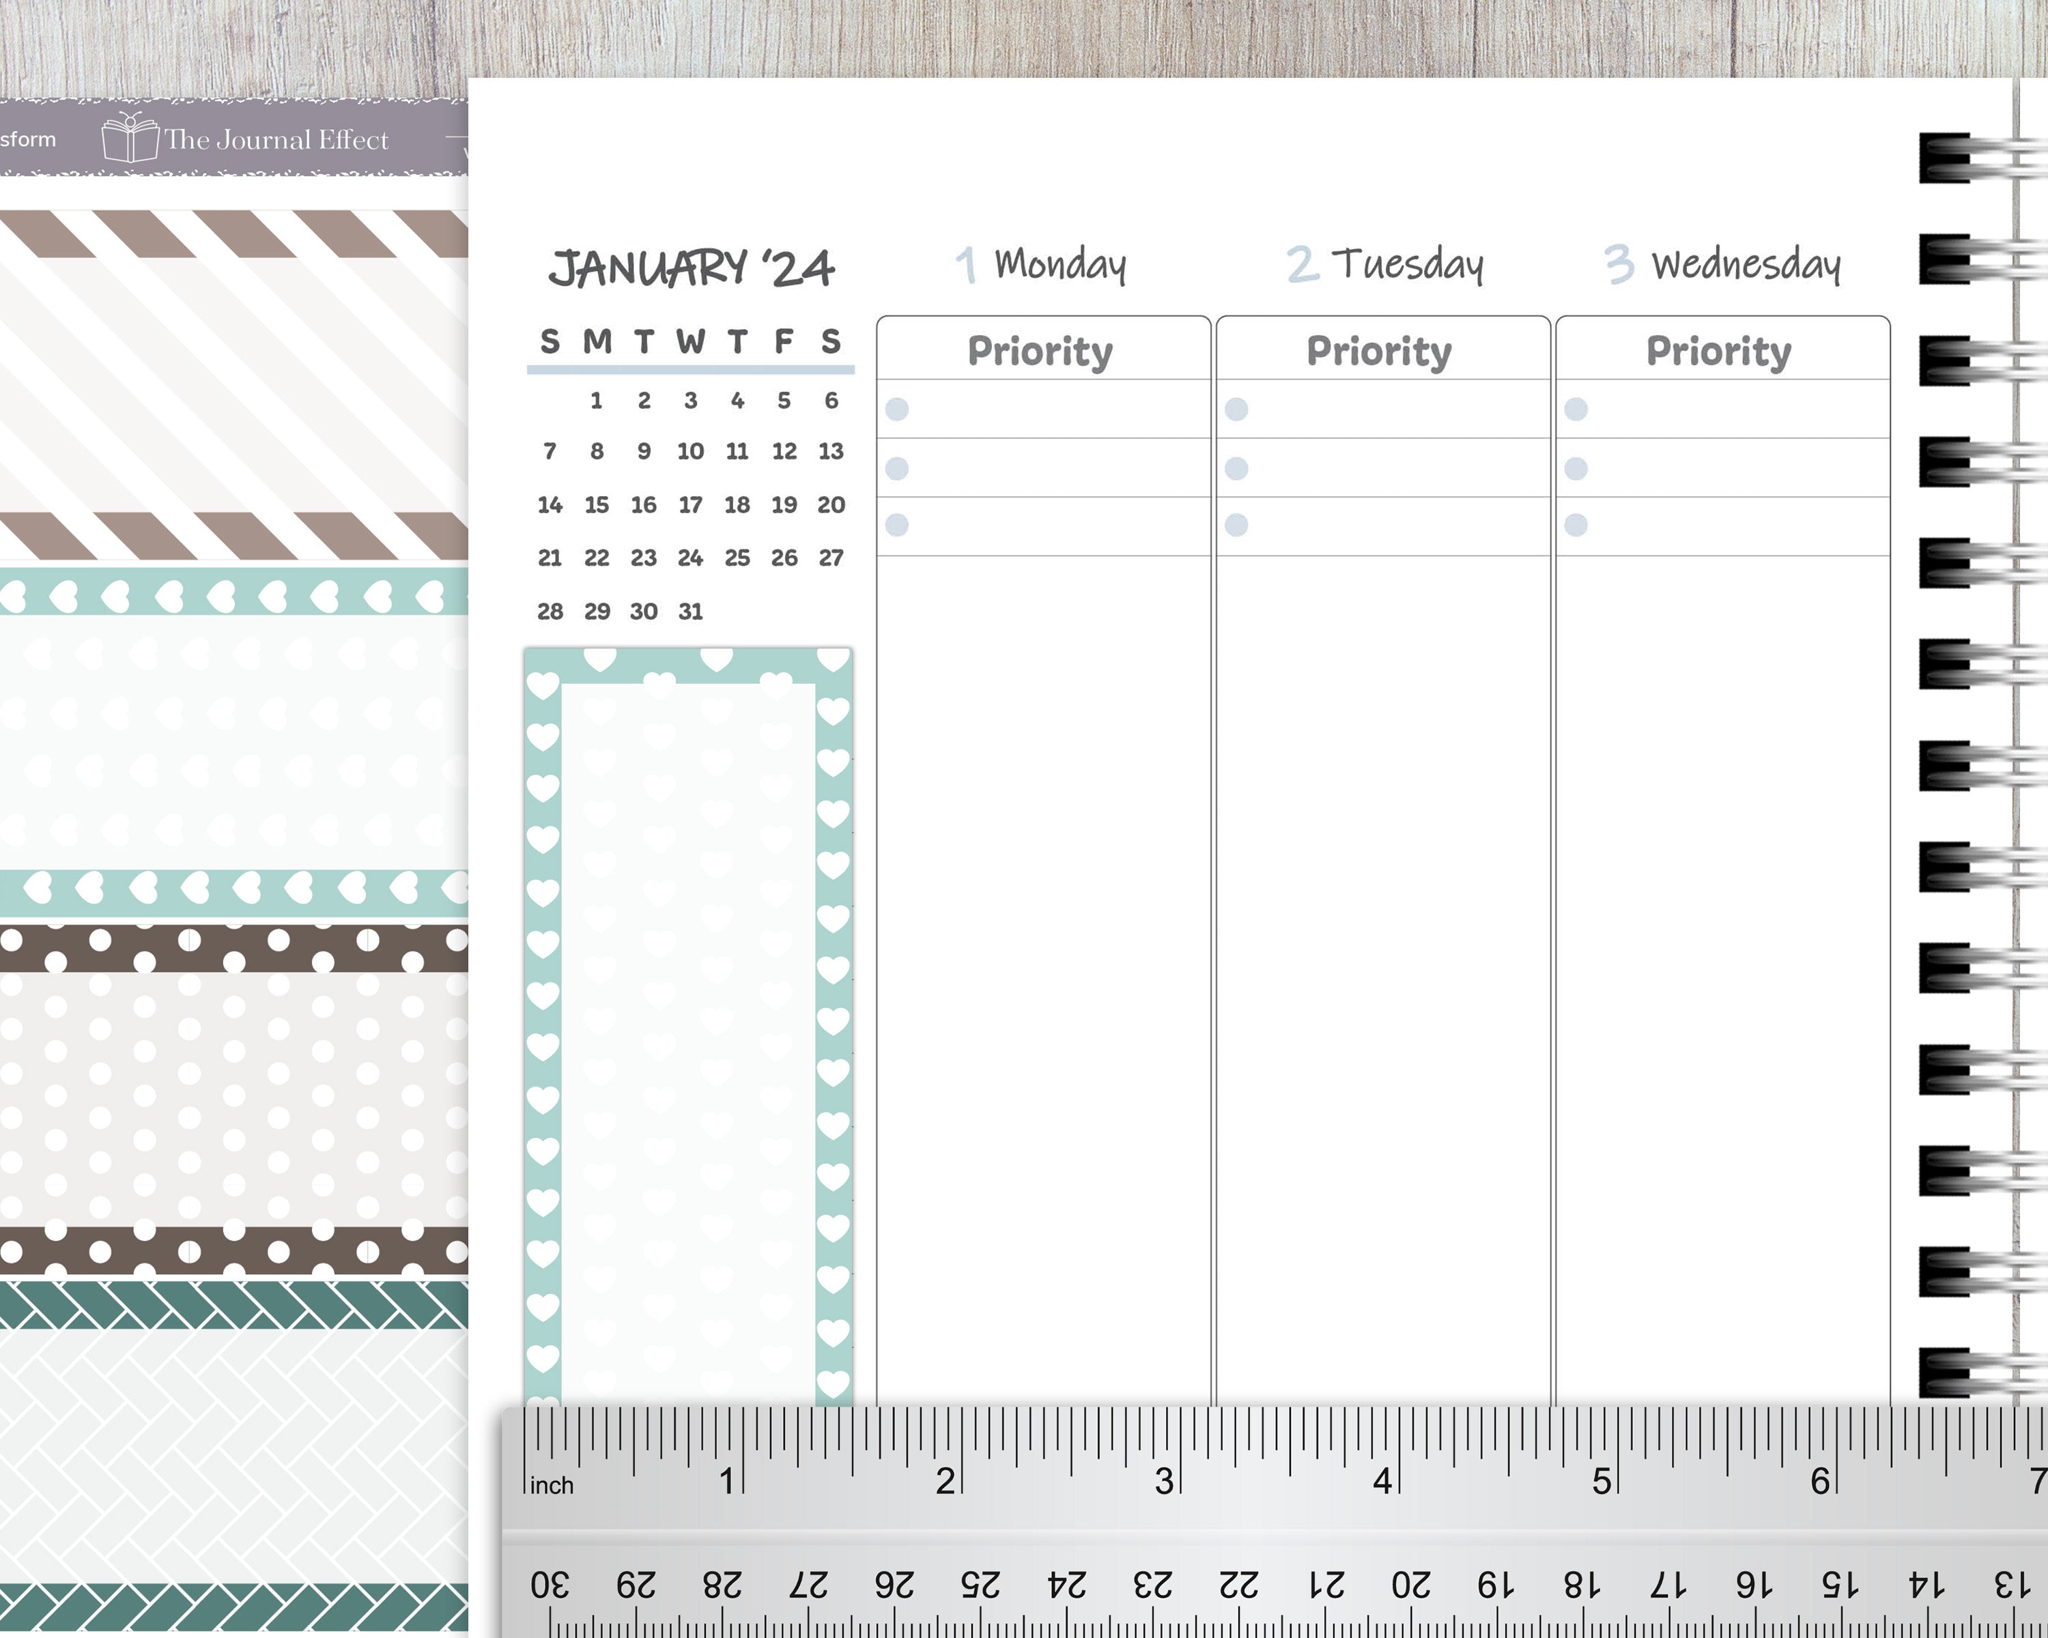Click the JANUARY '24 calendar title
2048x1638 pixels.
coord(692,268)
